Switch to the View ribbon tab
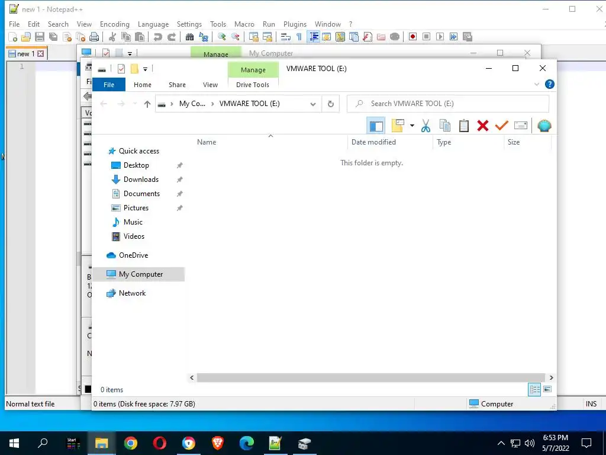This screenshot has width=606, height=455. (210, 85)
